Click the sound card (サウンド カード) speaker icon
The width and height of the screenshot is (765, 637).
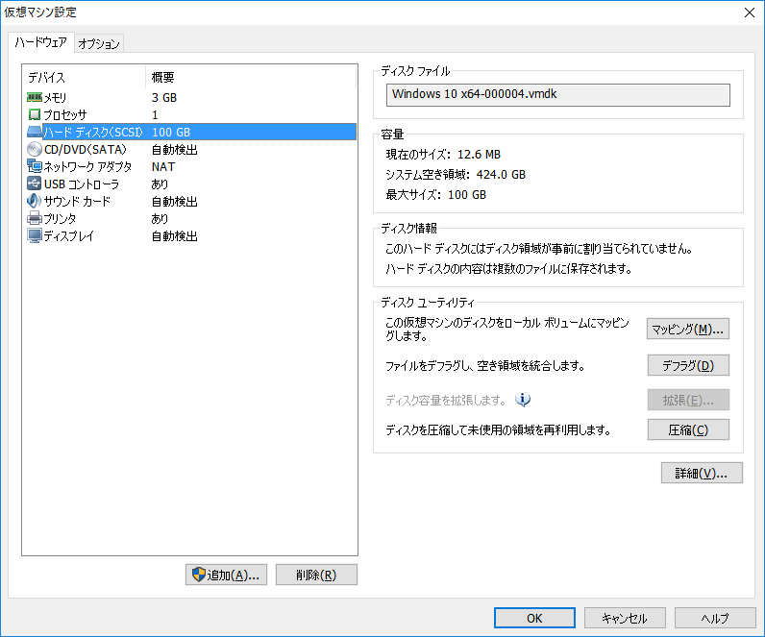35,201
